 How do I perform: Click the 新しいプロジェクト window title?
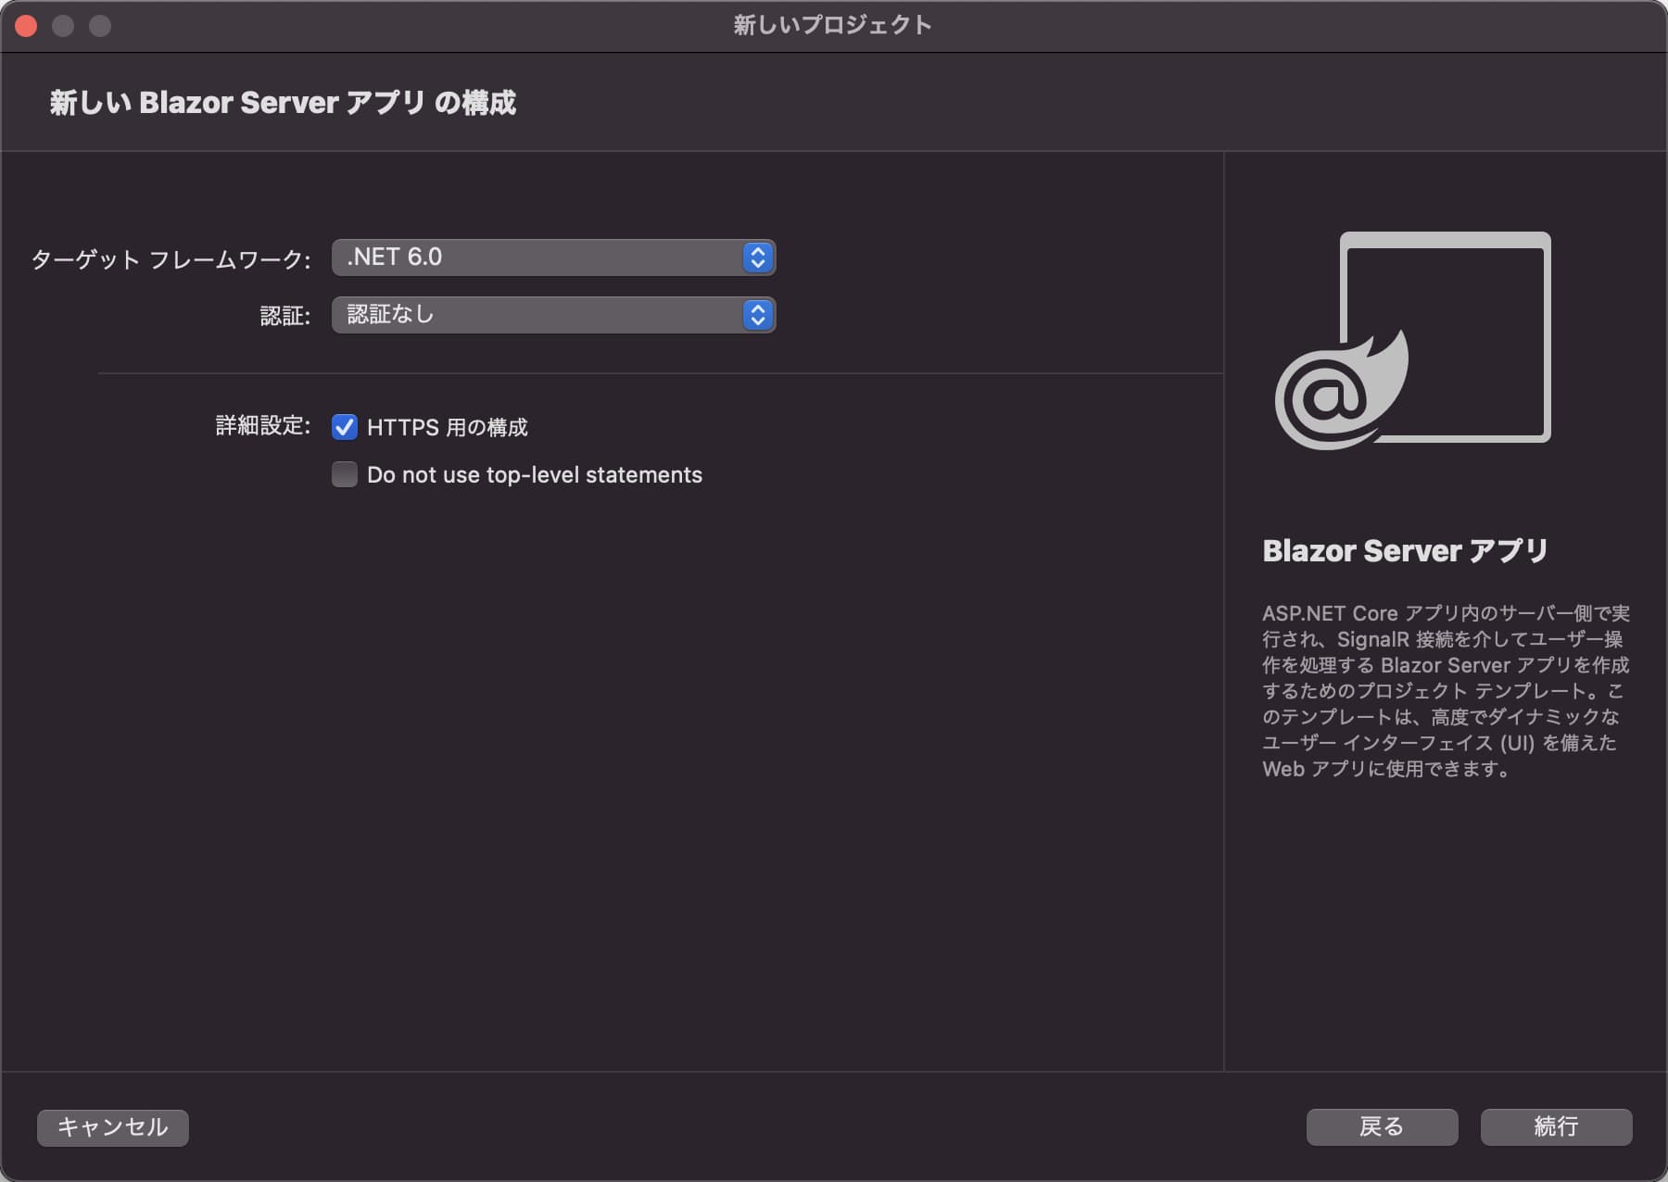(833, 25)
